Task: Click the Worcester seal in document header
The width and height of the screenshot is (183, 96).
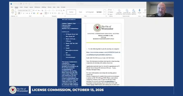Action: tap(97, 28)
